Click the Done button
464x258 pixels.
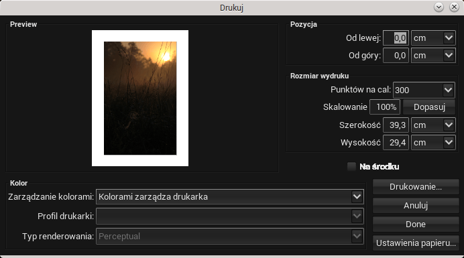point(416,224)
